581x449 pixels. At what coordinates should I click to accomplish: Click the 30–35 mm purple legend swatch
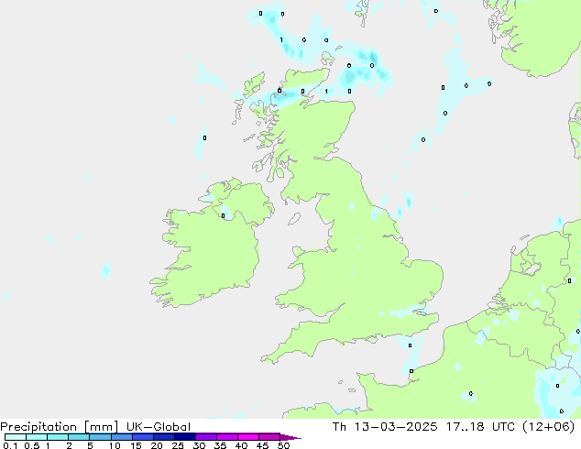[x=205, y=437]
